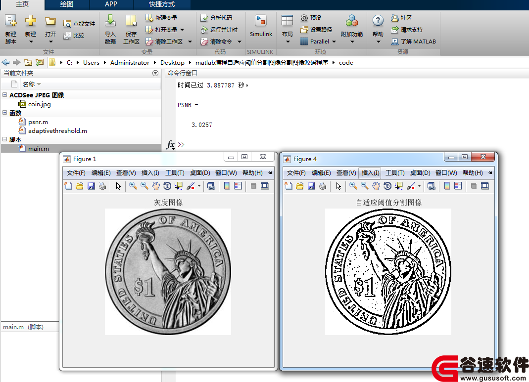Select pan hand tool in Figure 1
This screenshot has width=529, height=382.
pos(156,186)
